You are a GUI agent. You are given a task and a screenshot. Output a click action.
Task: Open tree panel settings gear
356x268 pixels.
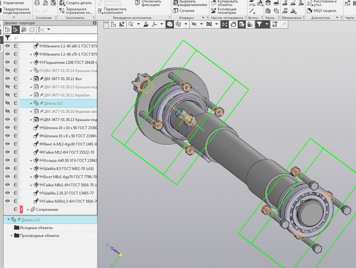coord(94,23)
